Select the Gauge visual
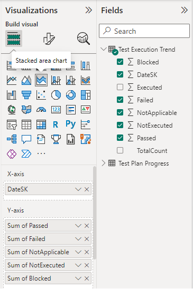This screenshot has width=193, height=289. (41, 110)
